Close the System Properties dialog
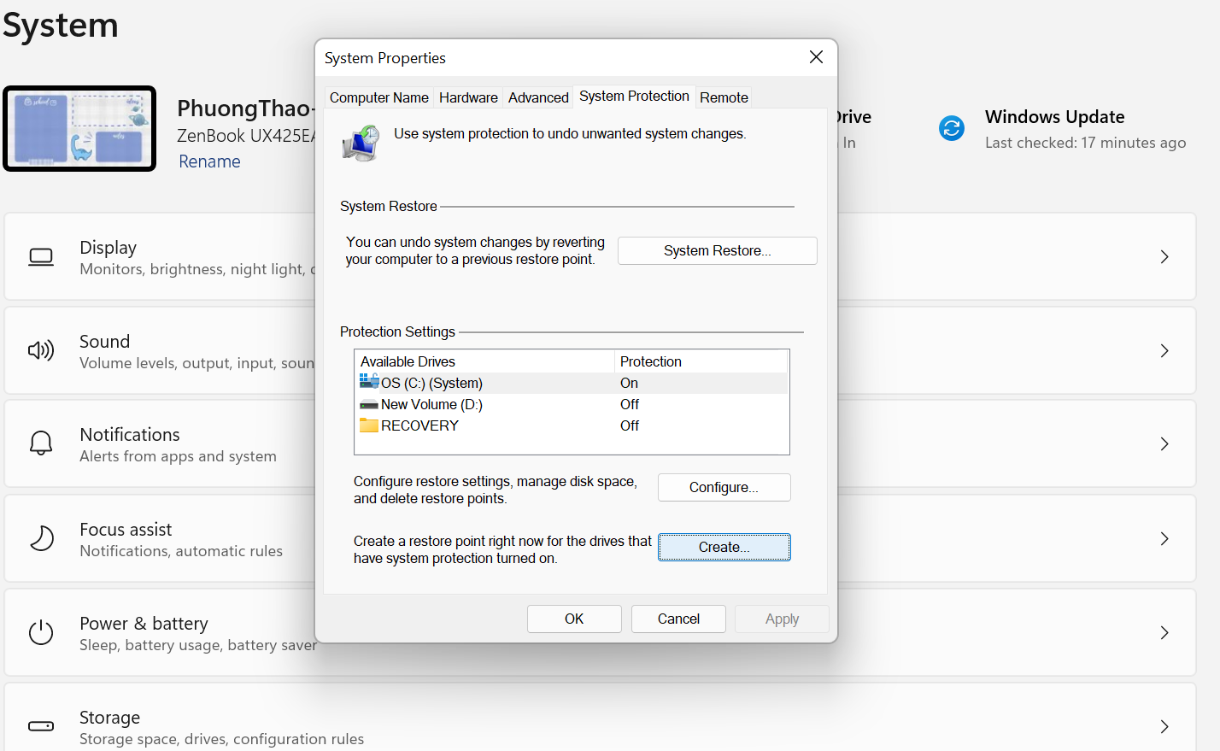This screenshot has width=1220, height=751. click(x=816, y=57)
